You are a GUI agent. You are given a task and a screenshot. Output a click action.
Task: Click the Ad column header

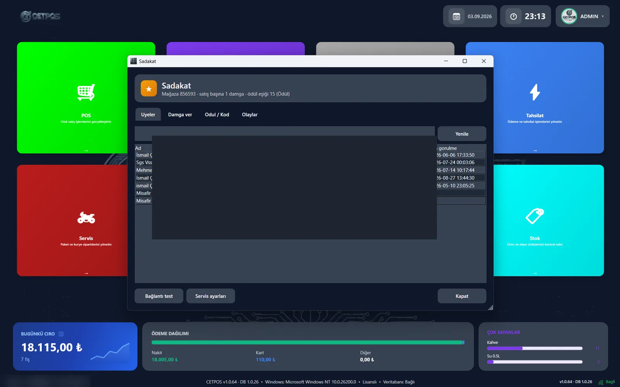138,148
